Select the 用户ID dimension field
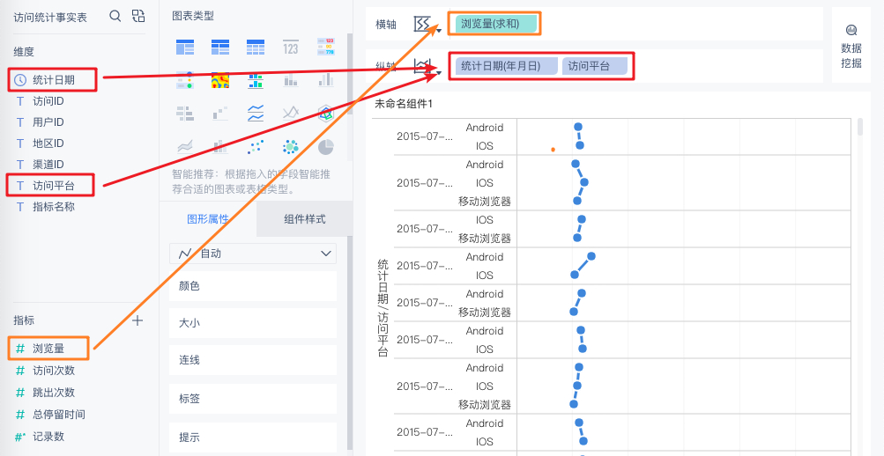 tap(48, 122)
